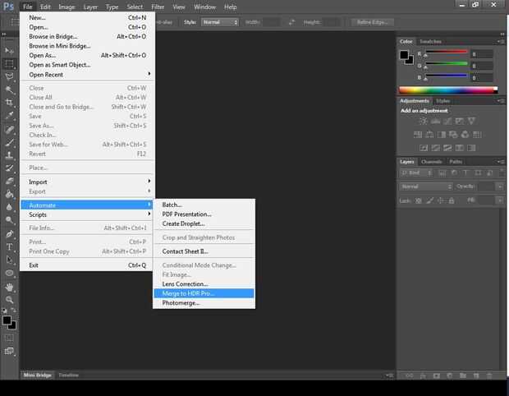Select the Move tool
The image size is (509, 396).
click(x=9, y=50)
